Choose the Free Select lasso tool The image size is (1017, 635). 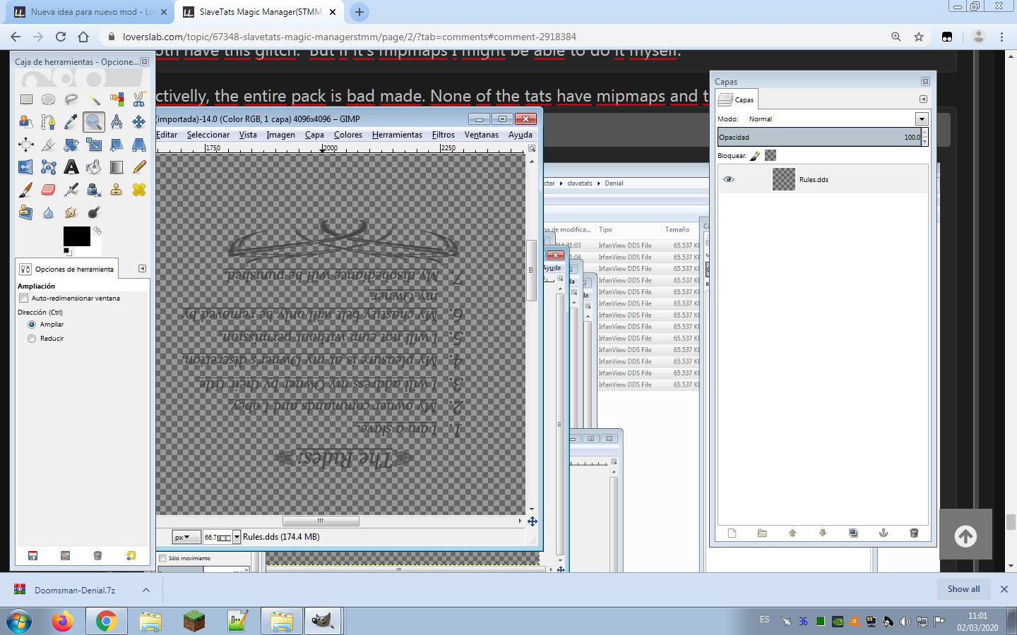pos(71,99)
